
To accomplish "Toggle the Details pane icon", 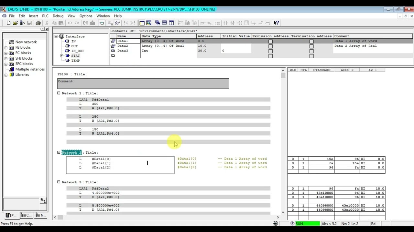I will click(x=149, y=23).
